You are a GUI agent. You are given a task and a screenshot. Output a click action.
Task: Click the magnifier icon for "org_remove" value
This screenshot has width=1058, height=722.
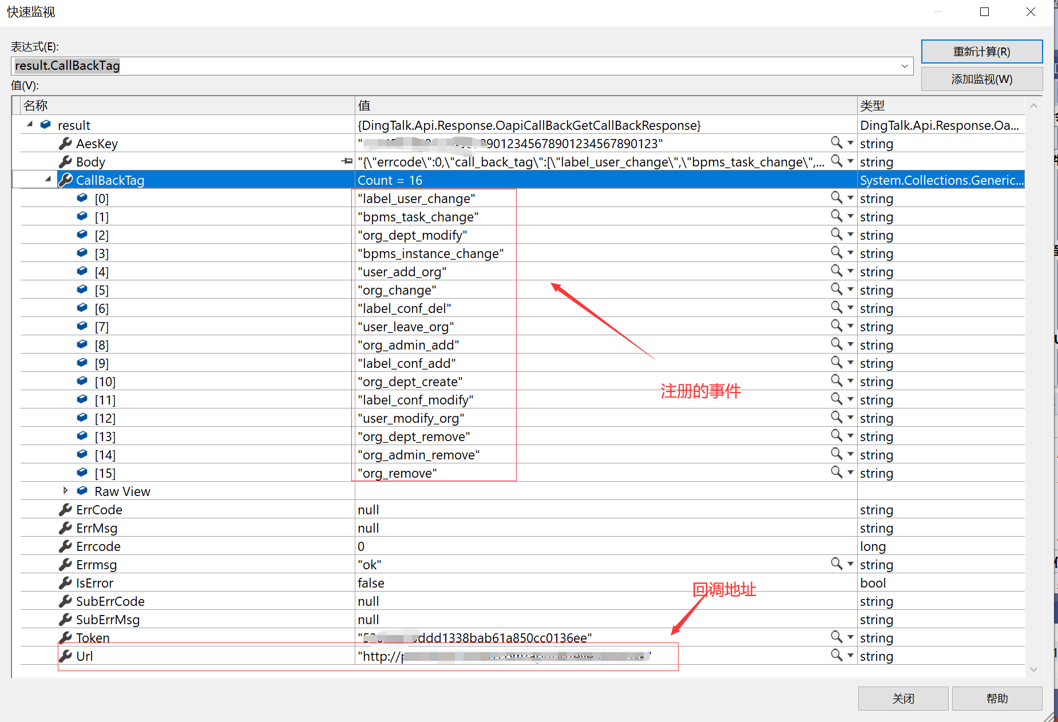[837, 472]
